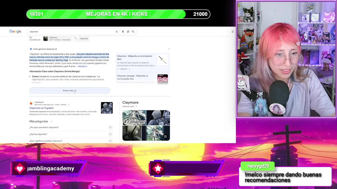The image size is (337, 189).
Task: Start voice search with the microphone icon
Action: (123, 31)
